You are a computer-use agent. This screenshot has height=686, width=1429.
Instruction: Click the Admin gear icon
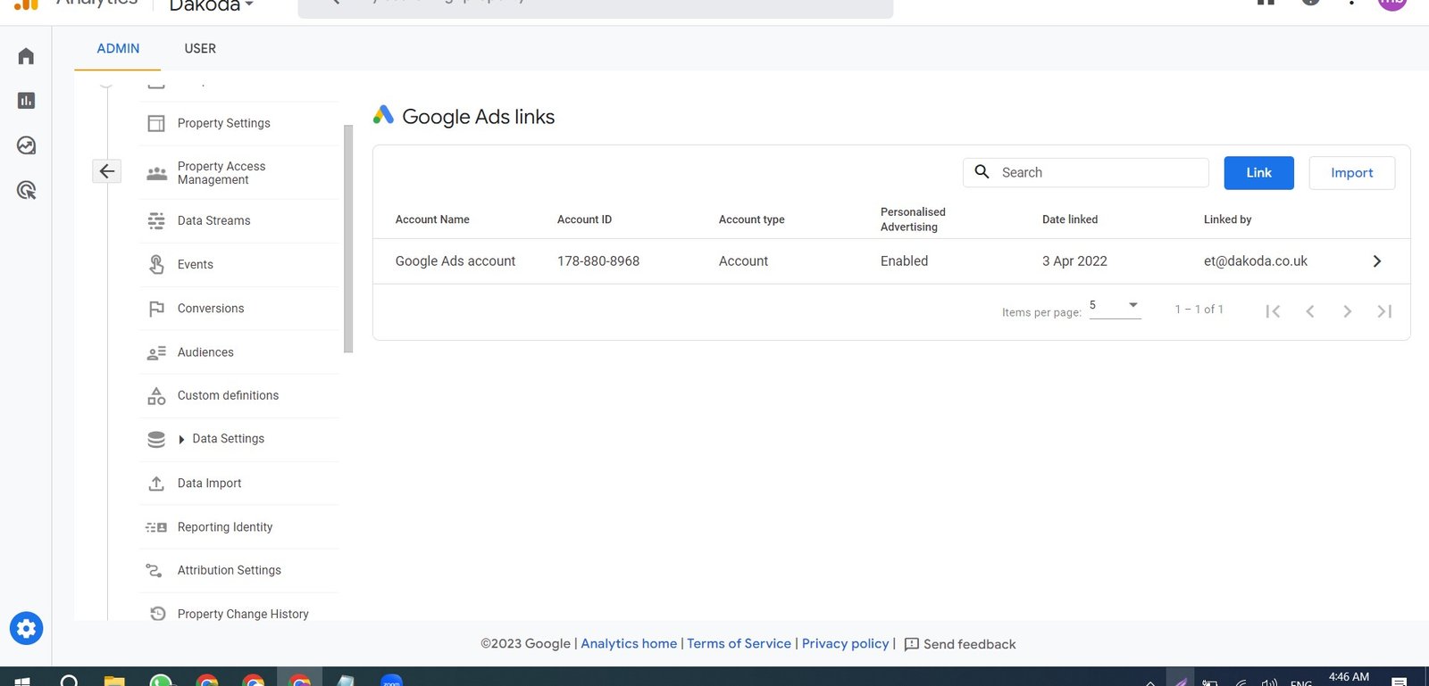pyautogui.click(x=26, y=629)
